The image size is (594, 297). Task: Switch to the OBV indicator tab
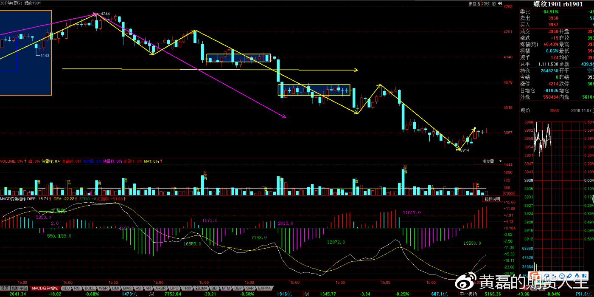tap(238, 288)
